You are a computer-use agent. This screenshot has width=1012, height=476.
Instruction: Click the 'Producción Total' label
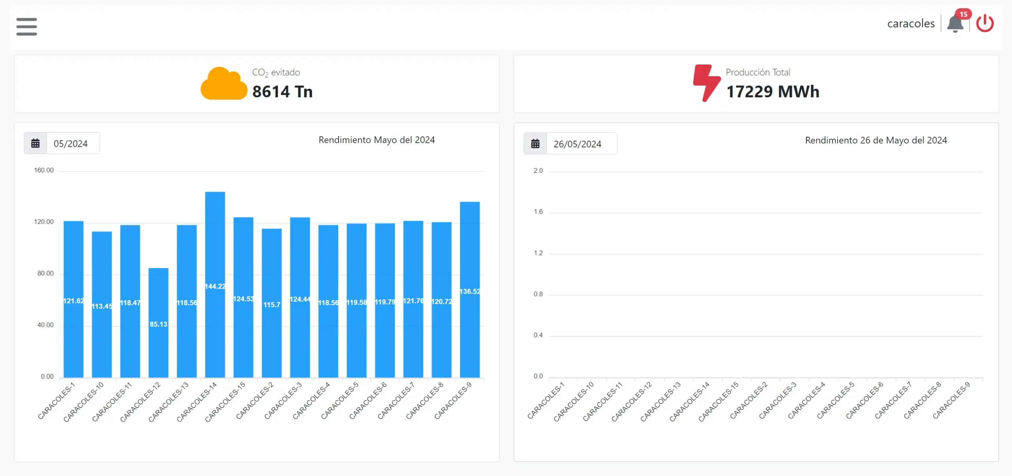758,72
